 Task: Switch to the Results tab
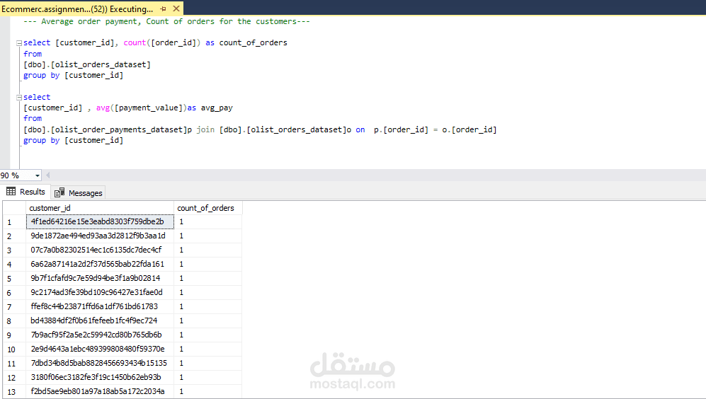[25, 192]
